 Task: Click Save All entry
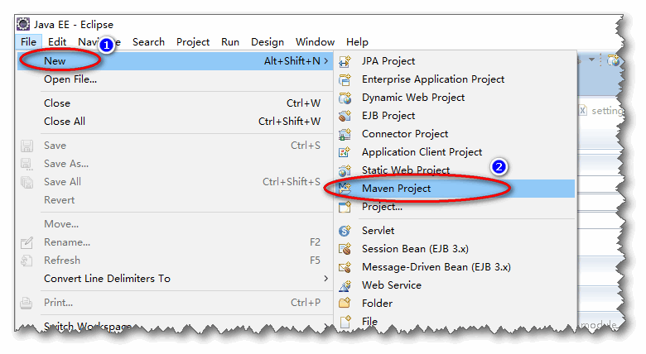(175, 182)
